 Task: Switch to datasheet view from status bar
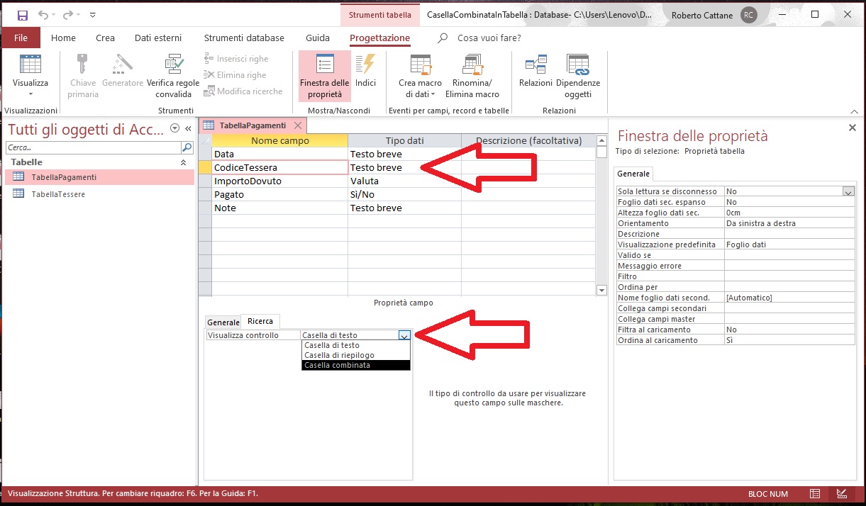point(816,493)
